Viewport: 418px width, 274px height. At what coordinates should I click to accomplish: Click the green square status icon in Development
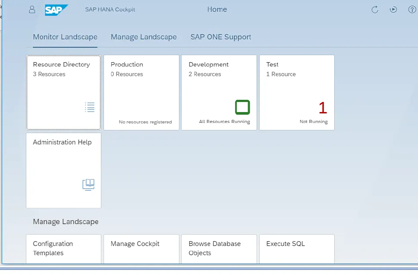[243, 107]
